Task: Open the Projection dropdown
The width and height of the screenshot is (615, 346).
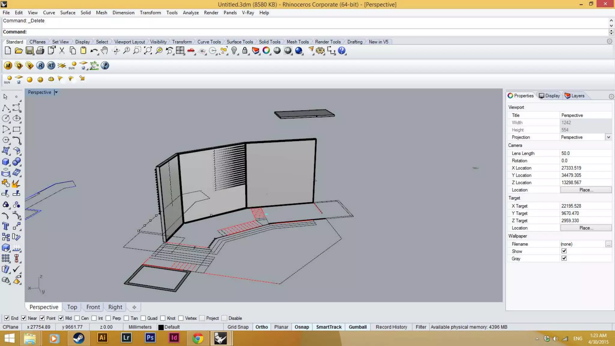Action: click(608, 137)
